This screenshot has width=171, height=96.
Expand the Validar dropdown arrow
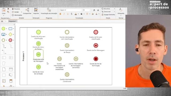pos(21,12)
